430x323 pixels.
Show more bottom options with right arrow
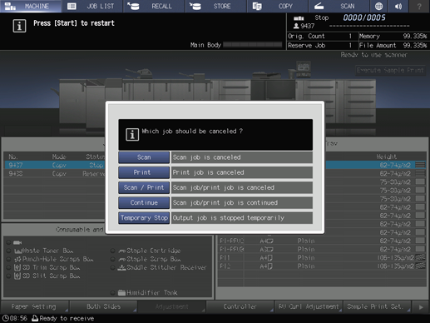pos(421,307)
